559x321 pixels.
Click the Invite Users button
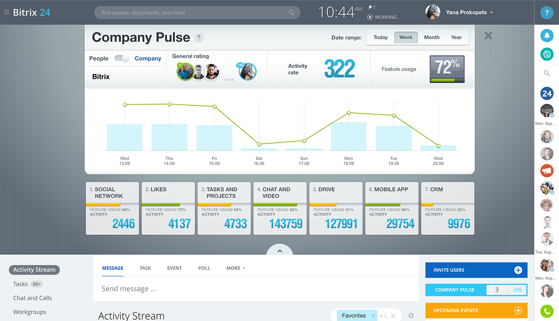[x=476, y=270]
